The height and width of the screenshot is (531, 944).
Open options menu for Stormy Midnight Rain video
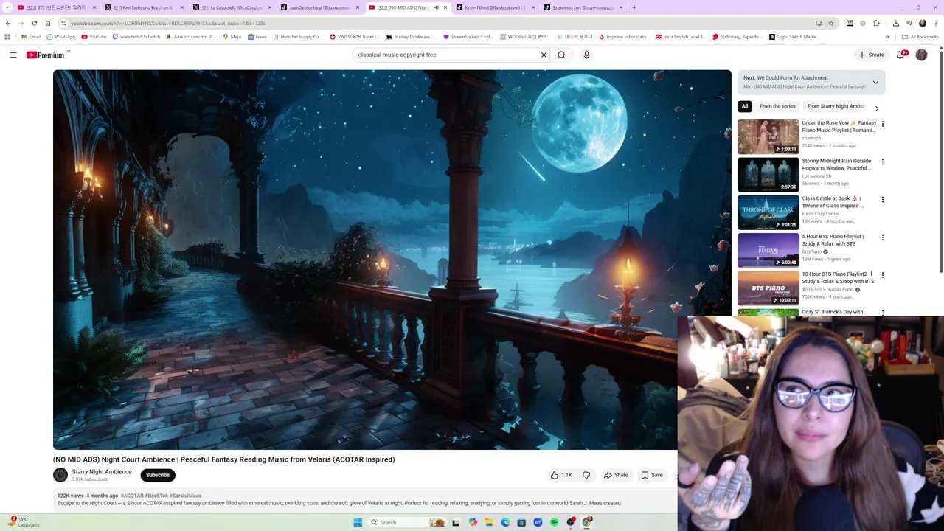tap(883, 162)
